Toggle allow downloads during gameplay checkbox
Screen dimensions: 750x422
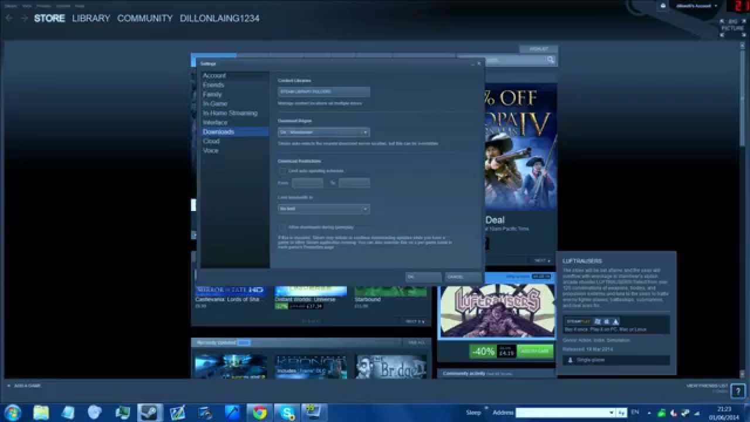pyautogui.click(x=282, y=227)
